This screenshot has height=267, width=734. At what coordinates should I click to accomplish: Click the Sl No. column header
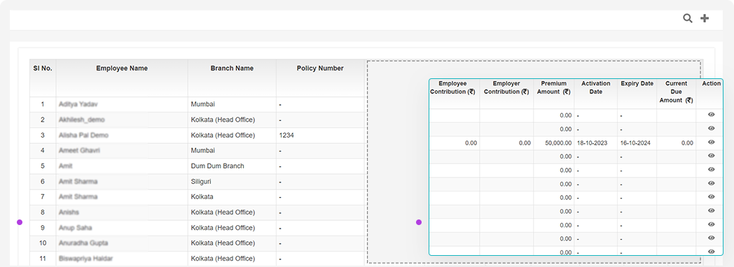[x=43, y=68]
